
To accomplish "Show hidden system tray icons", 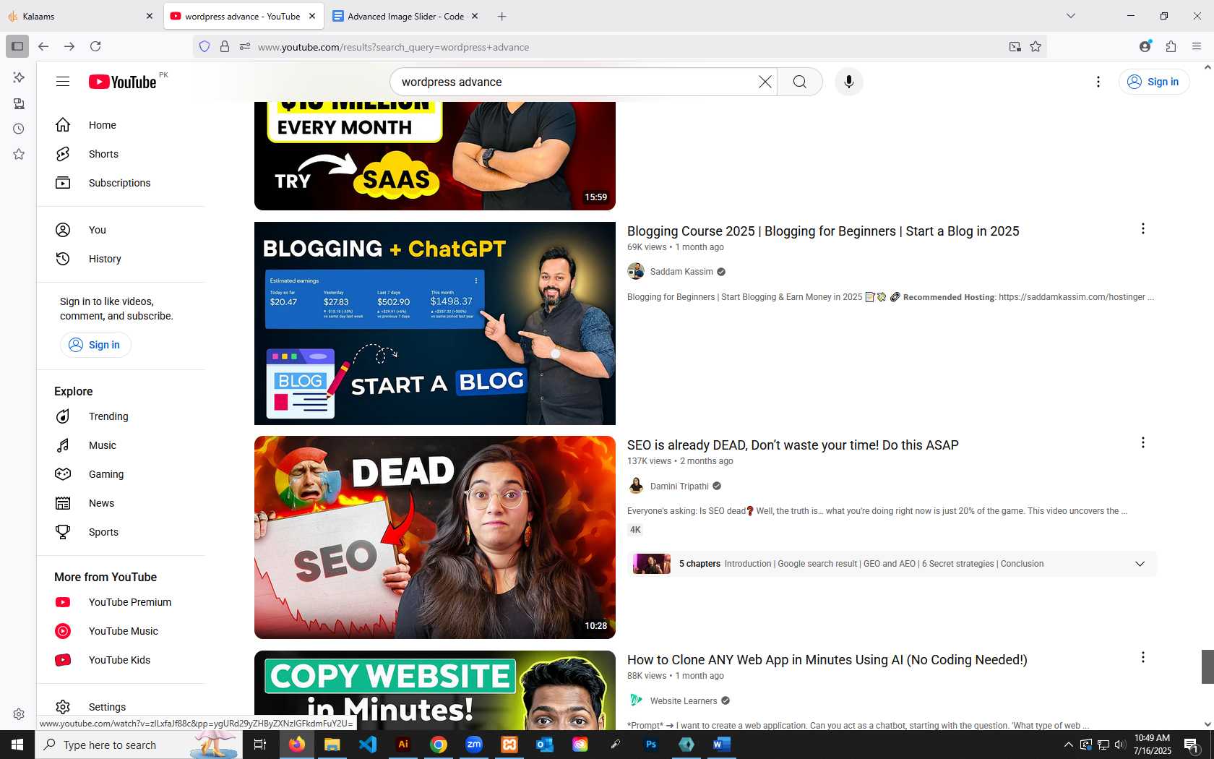I will [1068, 745].
